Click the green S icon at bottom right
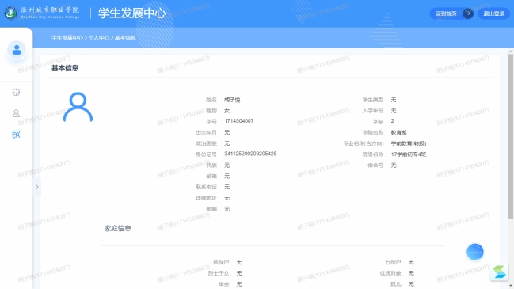Screen dimensions: 514x289 pos(499,272)
